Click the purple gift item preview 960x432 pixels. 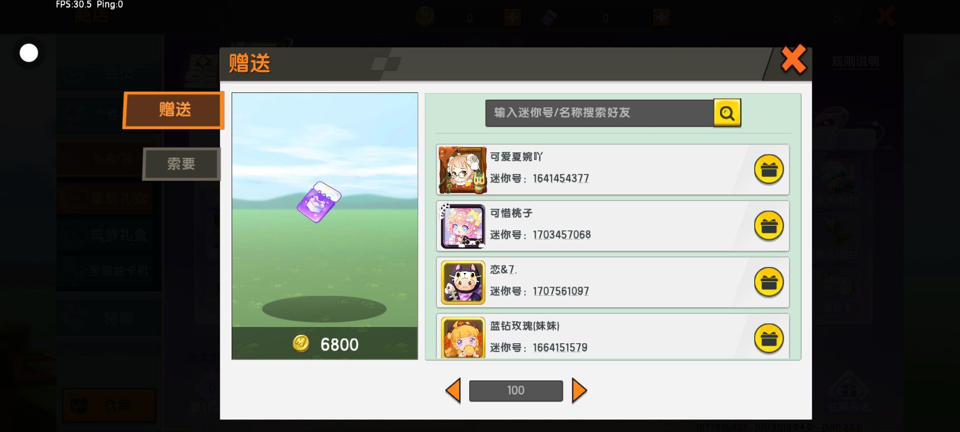click(319, 202)
